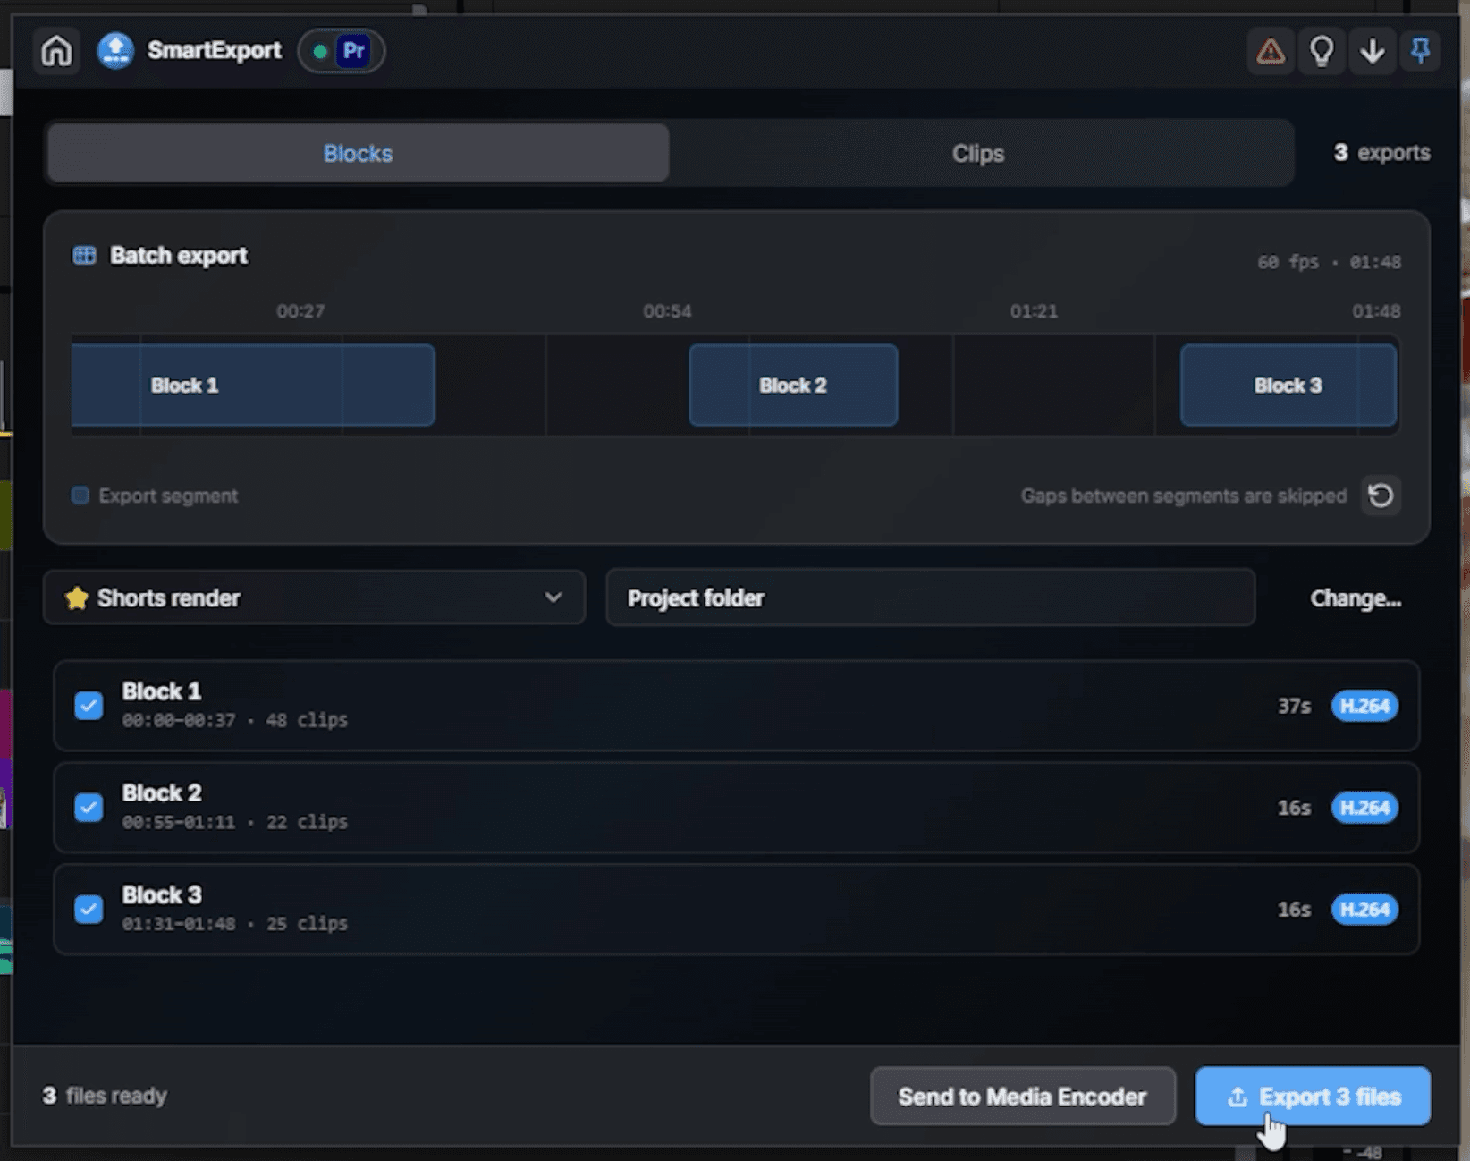
Task: Select the Blocks tab
Action: 358,153
